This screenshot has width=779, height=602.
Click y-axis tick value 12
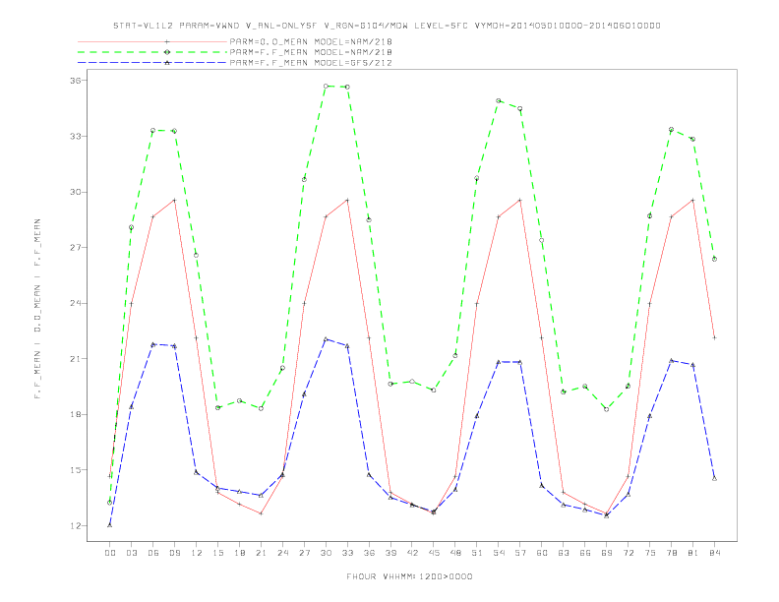(x=75, y=525)
